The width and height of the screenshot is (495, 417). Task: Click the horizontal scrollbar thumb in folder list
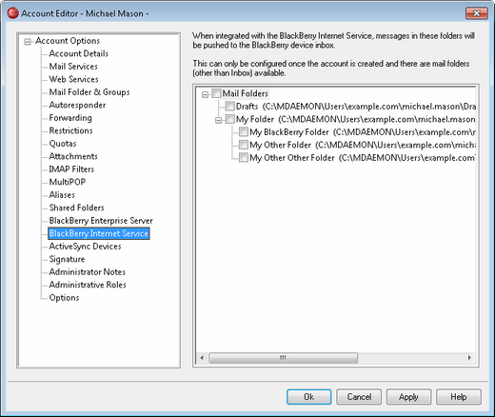(x=283, y=358)
